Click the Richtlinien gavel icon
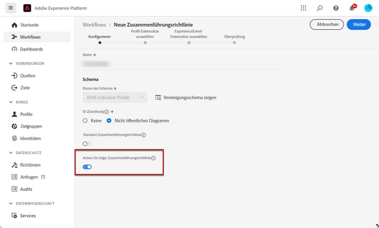Image resolution: width=379 pixels, height=228 pixels. [15, 165]
